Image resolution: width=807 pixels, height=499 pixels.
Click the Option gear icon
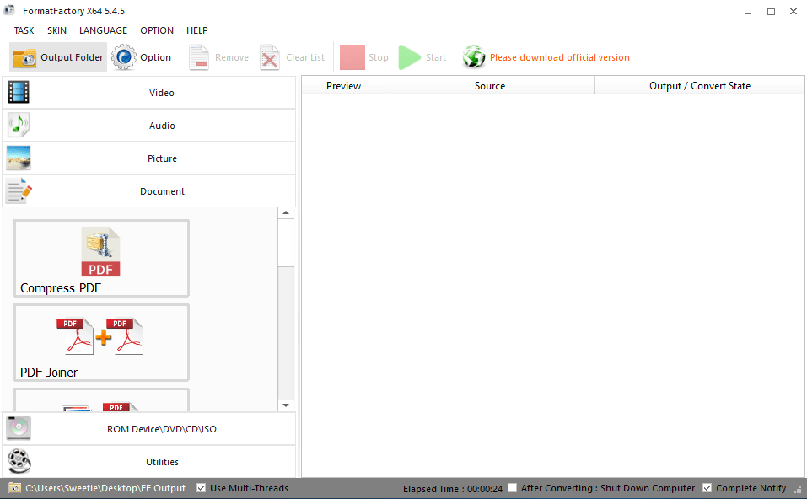point(124,57)
